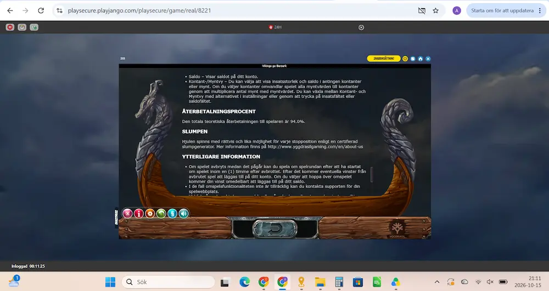Add game to favorites with heart icon
This screenshot has height=291, width=549.
405,59
